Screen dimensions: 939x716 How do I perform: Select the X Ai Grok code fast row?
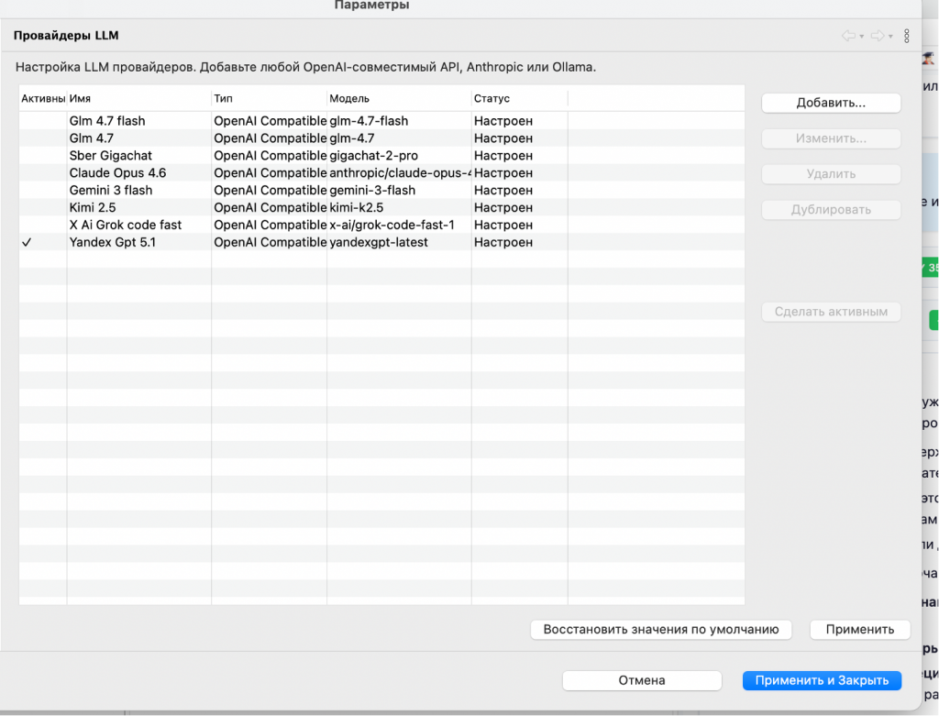(x=381, y=226)
